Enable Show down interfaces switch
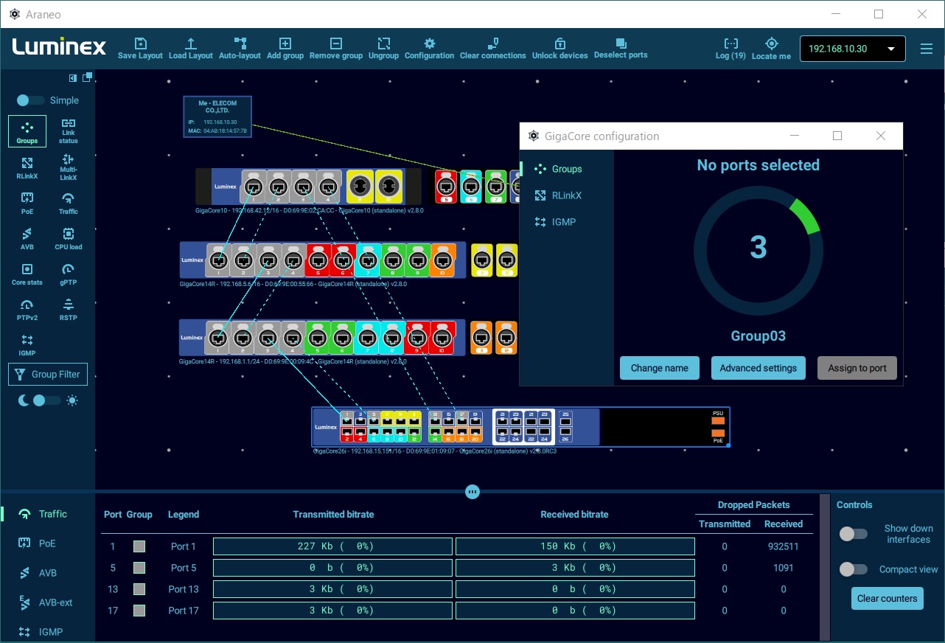945x643 pixels. (x=853, y=534)
